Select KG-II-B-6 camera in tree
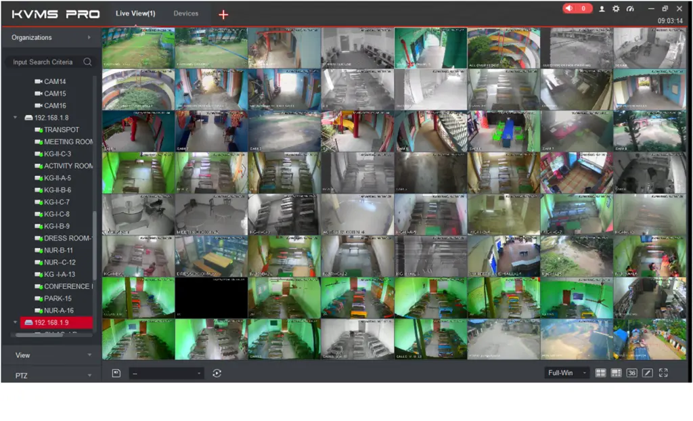The image size is (693, 421). click(x=58, y=190)
